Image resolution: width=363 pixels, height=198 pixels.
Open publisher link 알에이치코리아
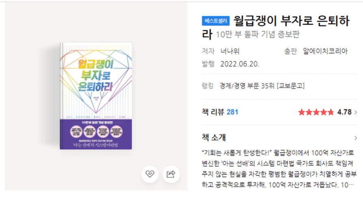(x=325, y=51)
